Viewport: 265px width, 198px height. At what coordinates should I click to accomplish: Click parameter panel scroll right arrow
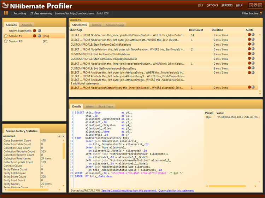point(255,186)
